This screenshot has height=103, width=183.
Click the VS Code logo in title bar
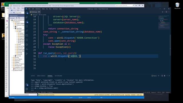click(26, 9)
